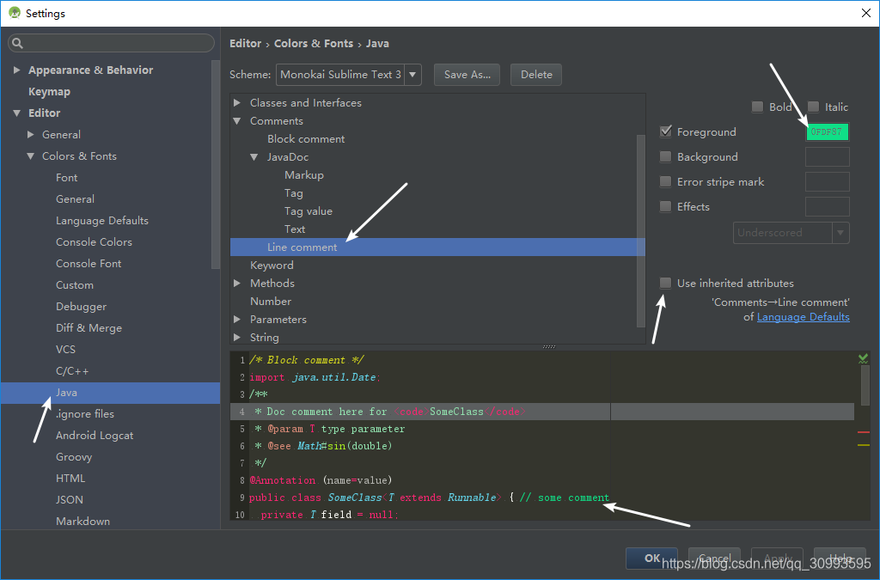Open Console Colors page
The height and width of the screenshot is (580, 880).
pos(95,241)
